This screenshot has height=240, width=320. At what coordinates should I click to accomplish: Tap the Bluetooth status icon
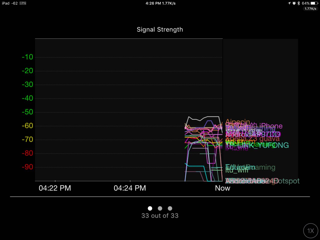[x=299, y=3]
